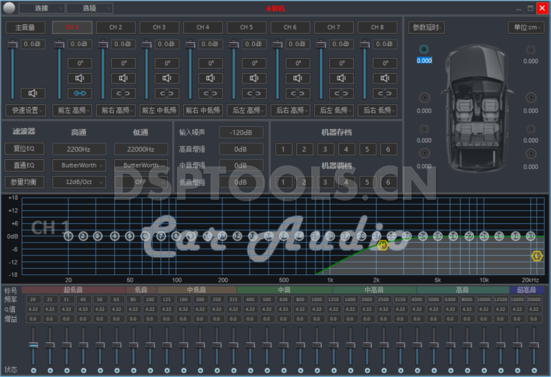Click the 直通EQ bypass button

(x=24, y=165)
